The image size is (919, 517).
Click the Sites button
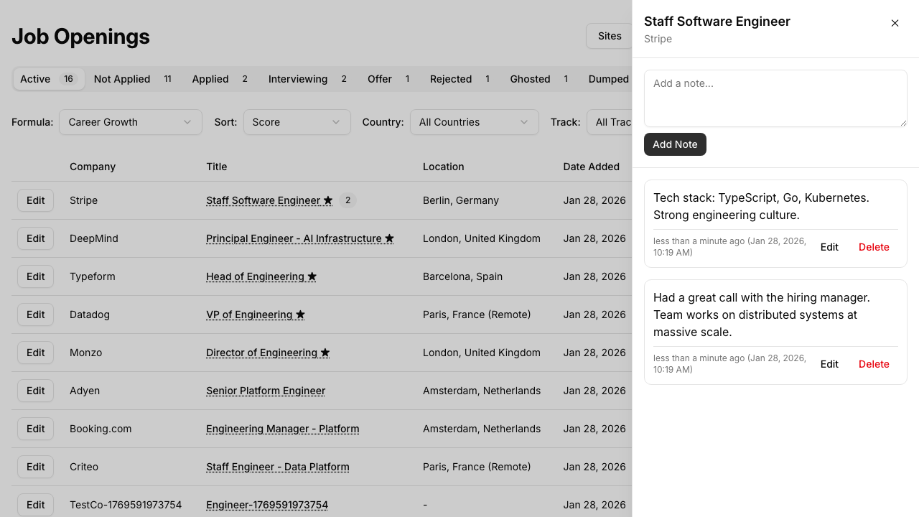click(609, 36)
